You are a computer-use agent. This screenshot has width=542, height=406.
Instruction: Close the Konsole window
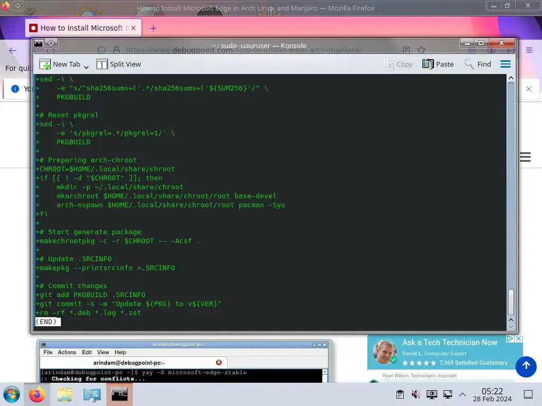coord(502,43)
